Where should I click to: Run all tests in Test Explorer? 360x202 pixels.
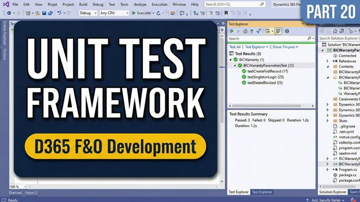click(x=232, y=31)
